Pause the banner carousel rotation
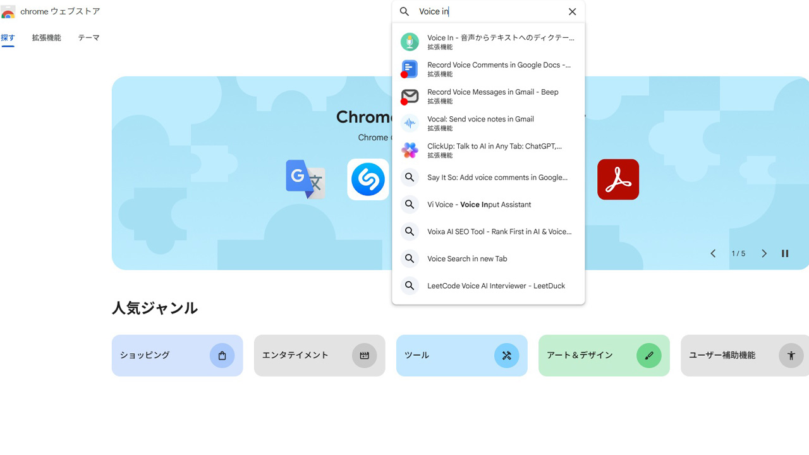This screenshot has width=809, height=455. click(x=785, y=253)
